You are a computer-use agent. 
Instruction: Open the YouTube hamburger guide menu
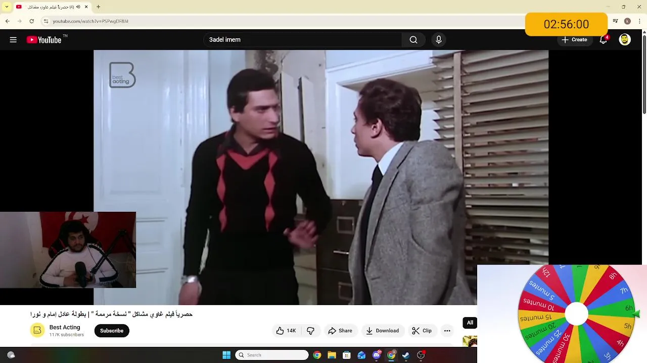[13, 40]
